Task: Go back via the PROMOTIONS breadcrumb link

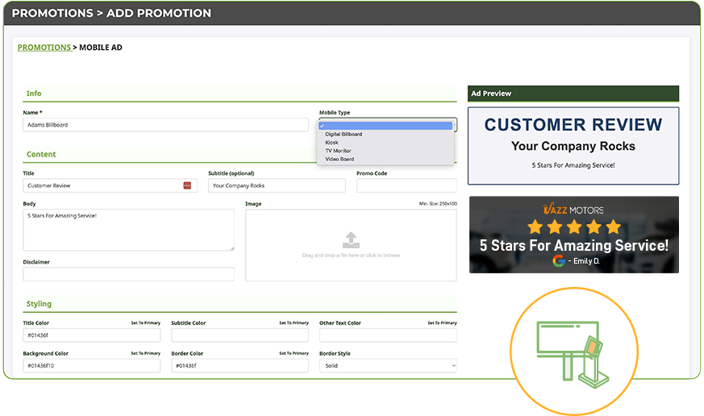Action: [44, 48]
